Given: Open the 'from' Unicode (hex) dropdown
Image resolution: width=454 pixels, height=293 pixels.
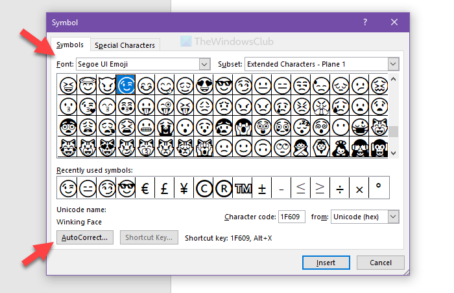Looking at the screenshot, I should 392,217.
